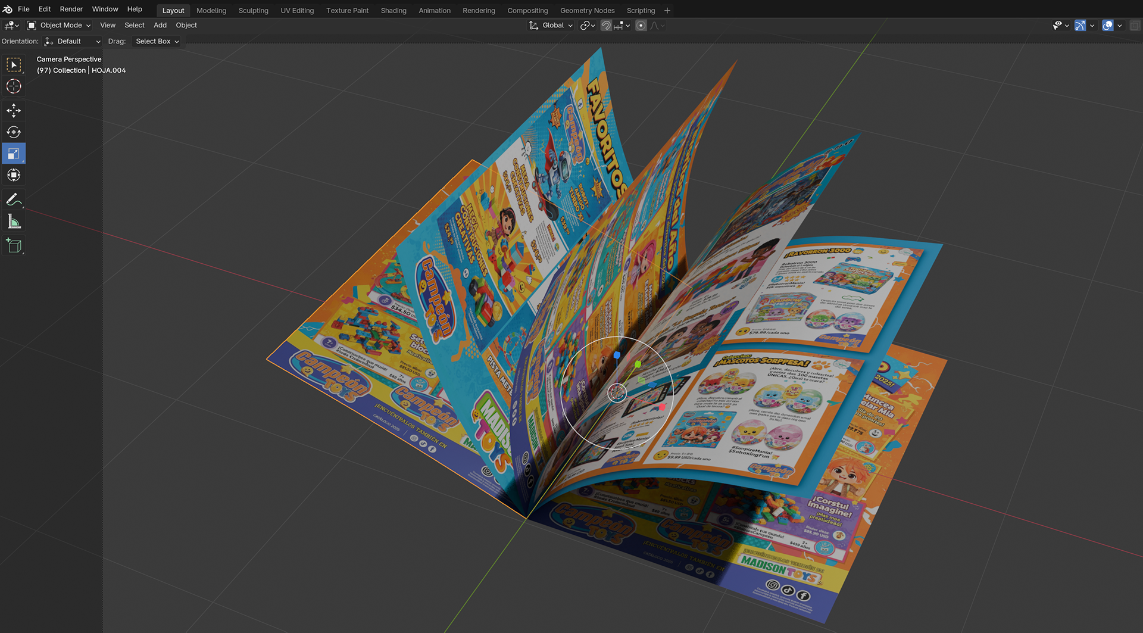
Task: Expand overlays options dropdown arrow
Action: pyautogui.click(x=1120, y=26)
